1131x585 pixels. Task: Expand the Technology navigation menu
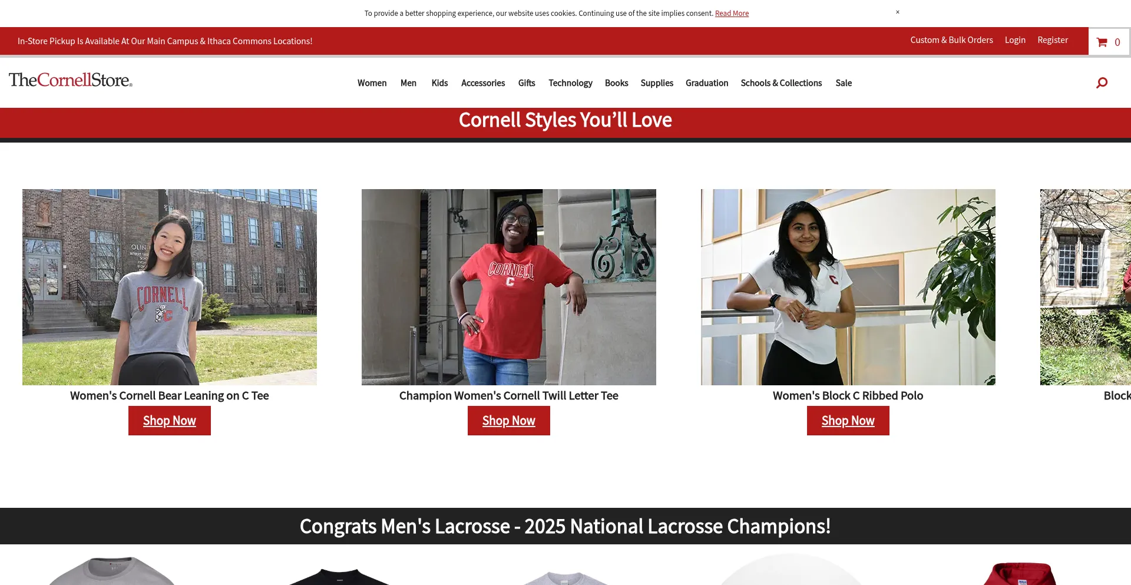click(570, 83)
